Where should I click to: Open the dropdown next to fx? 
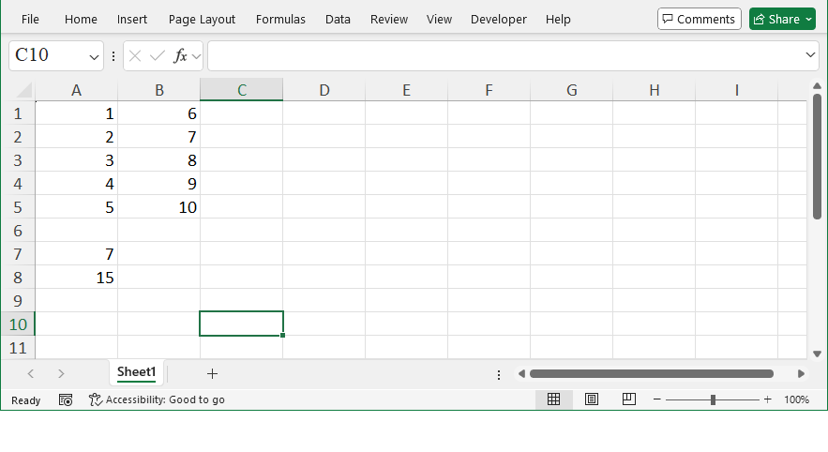coord(196,56)
